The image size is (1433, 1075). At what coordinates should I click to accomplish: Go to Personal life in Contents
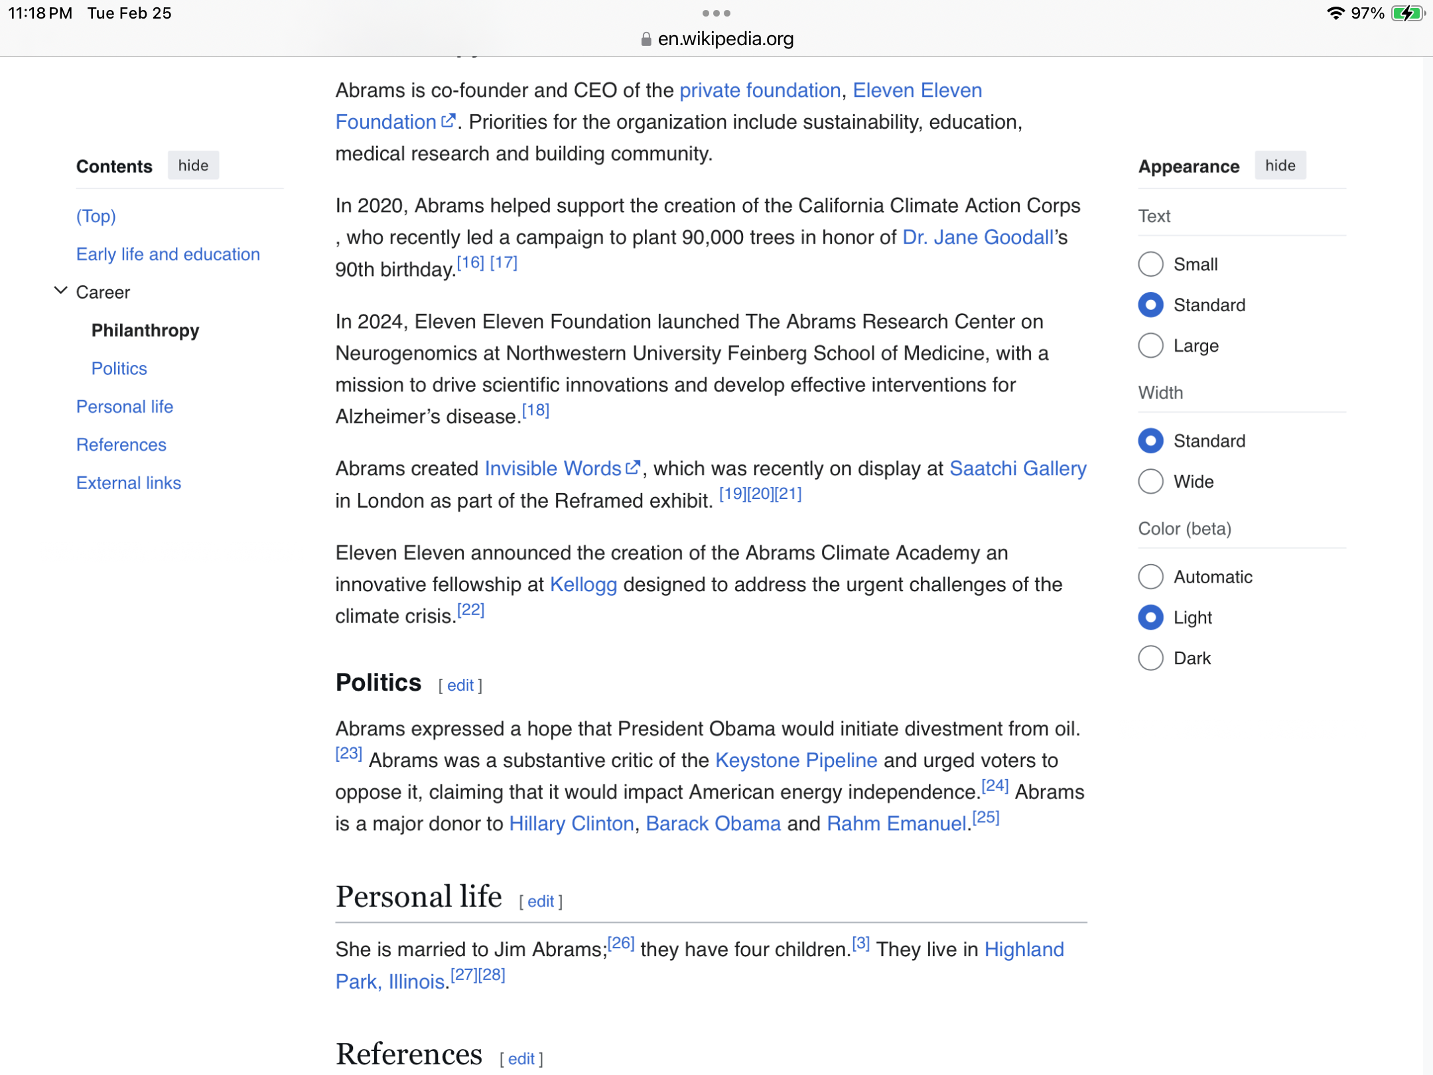tap(125, 407)
